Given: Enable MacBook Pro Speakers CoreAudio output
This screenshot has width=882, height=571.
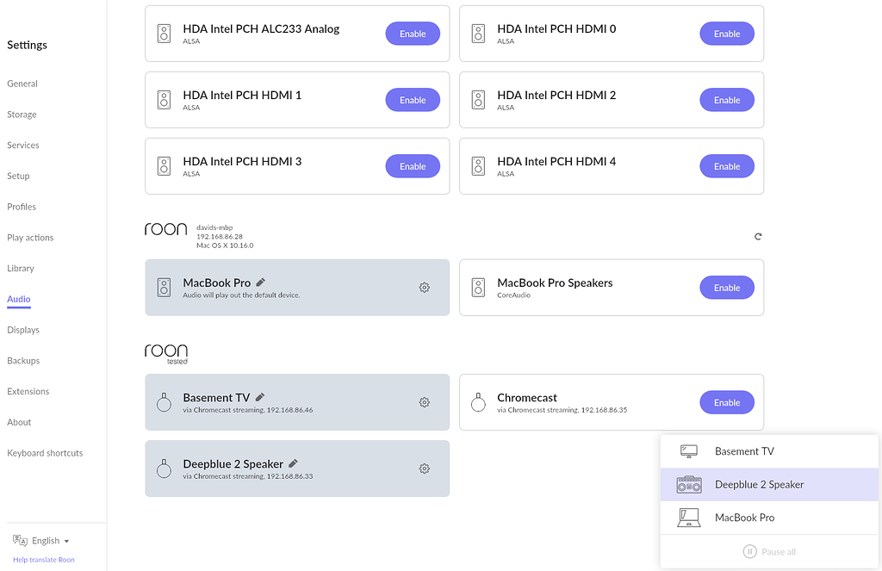Looking at the screenshot, I should click(727, 287).
